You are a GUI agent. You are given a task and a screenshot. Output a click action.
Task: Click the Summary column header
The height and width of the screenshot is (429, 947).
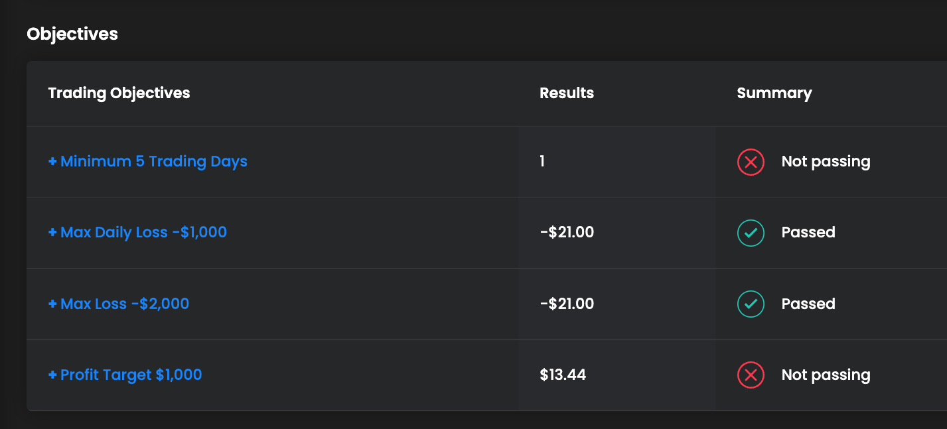774,93
